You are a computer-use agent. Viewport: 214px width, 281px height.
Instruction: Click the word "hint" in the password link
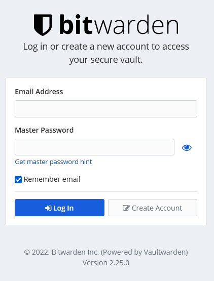pyautogui.click(x=86, y=162)
